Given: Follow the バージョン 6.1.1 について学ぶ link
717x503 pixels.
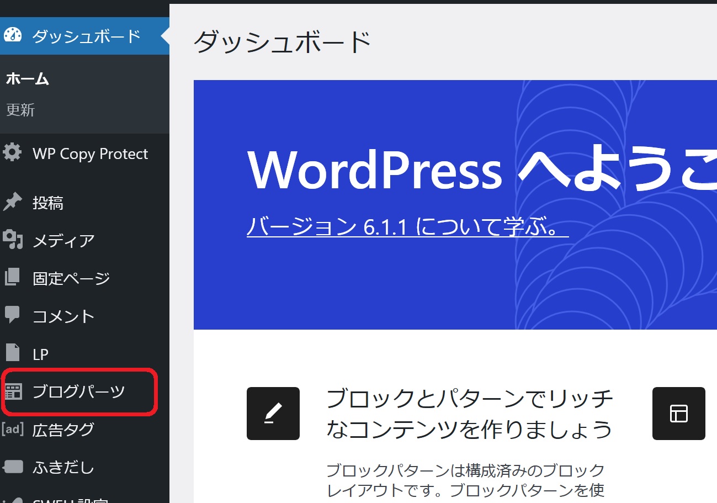Looking at the screenshot, I should click(407, 227).
